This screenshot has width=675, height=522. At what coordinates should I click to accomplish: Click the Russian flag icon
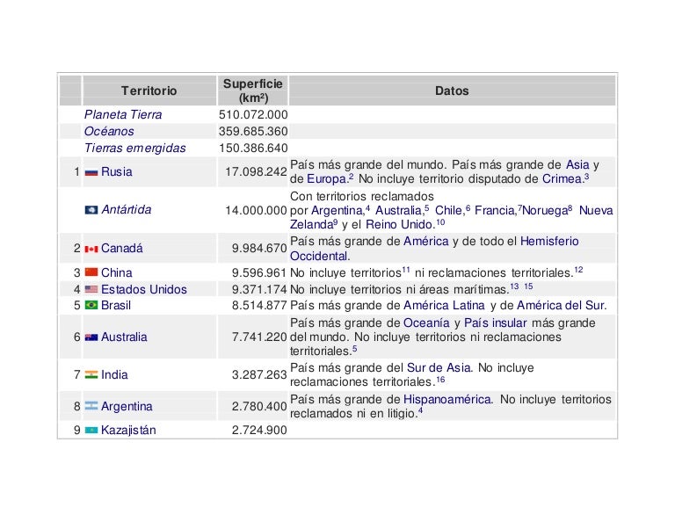[x=91, y=172]
